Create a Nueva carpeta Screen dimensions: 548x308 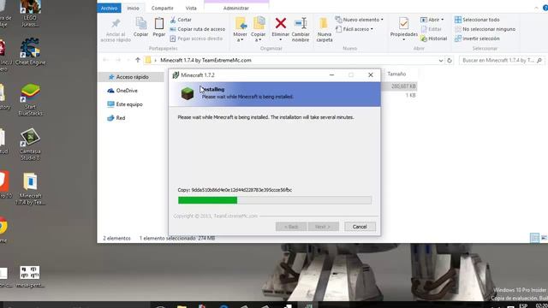(325, 30)
